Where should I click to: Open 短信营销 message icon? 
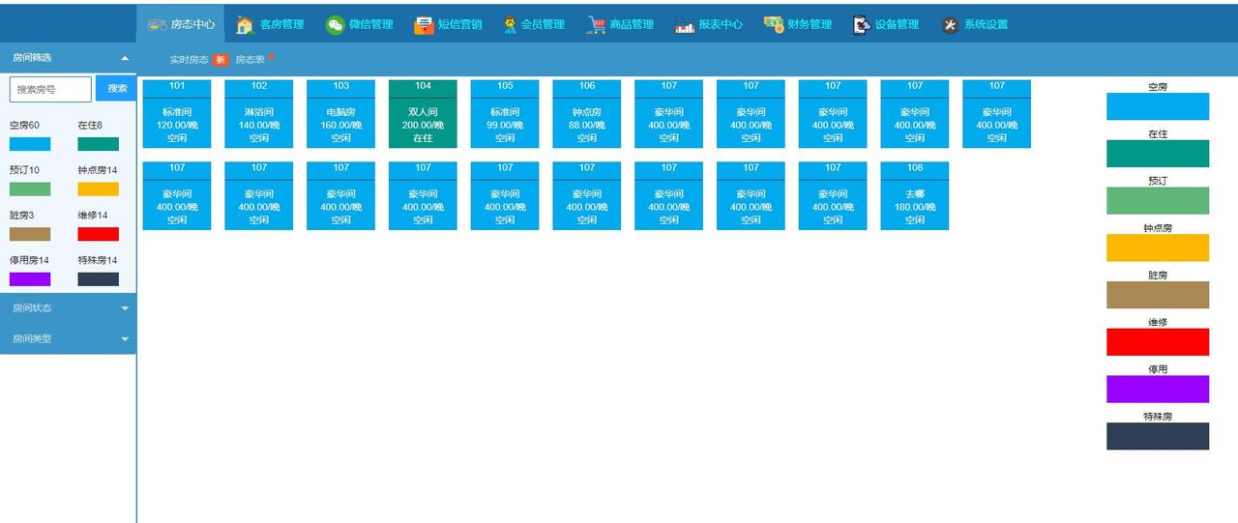click(x=424, y=25)
